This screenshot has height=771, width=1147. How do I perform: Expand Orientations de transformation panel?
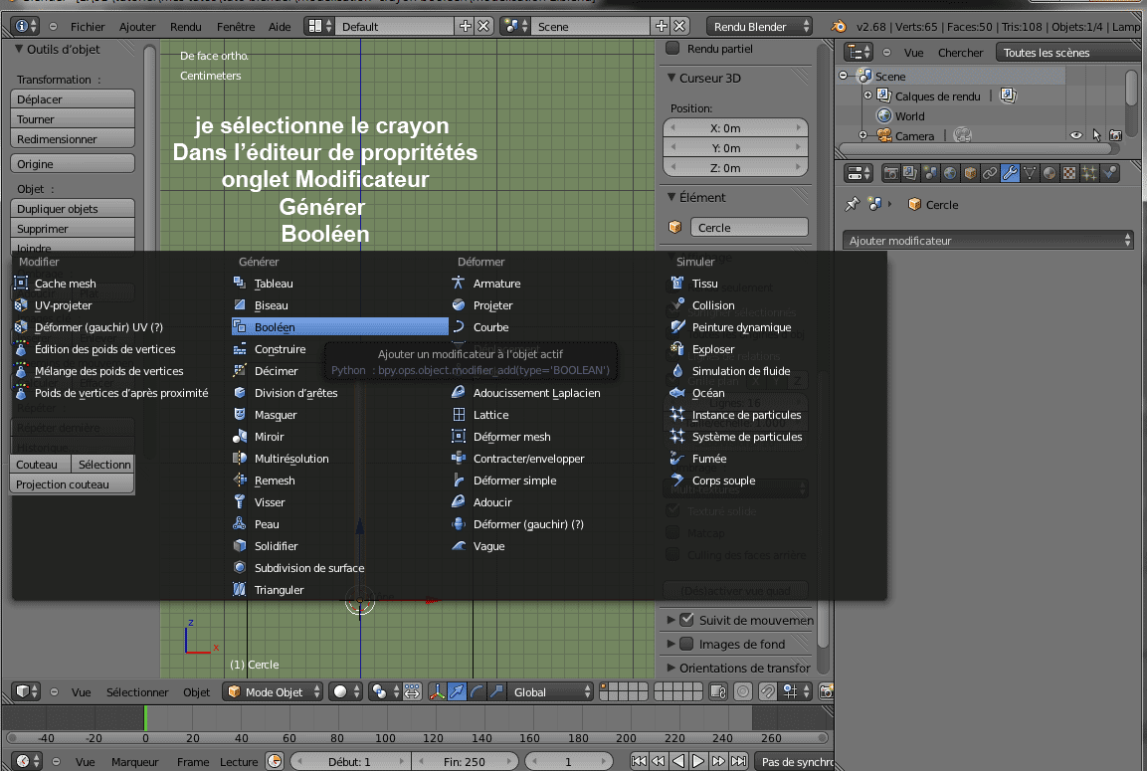point(671,668)
